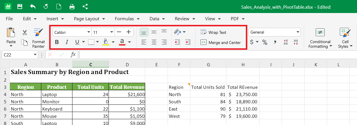Expand fill color dropdown arrow
Viewport: 357px width, 125px height.
(x=113, y=42)
